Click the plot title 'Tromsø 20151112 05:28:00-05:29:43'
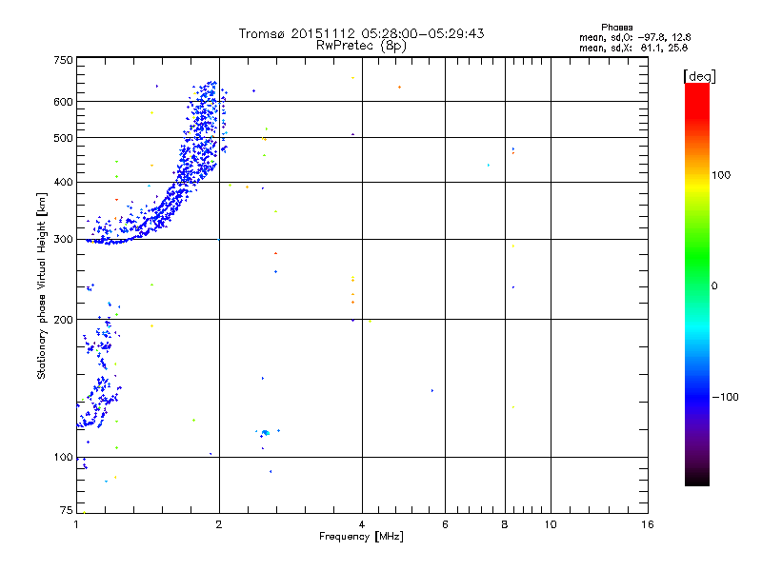The image size is (762, 571). 361,33
